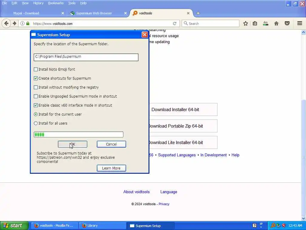This screenshot has width=306, height=230.
Task: Open the Privacy link
Action: 164,204
